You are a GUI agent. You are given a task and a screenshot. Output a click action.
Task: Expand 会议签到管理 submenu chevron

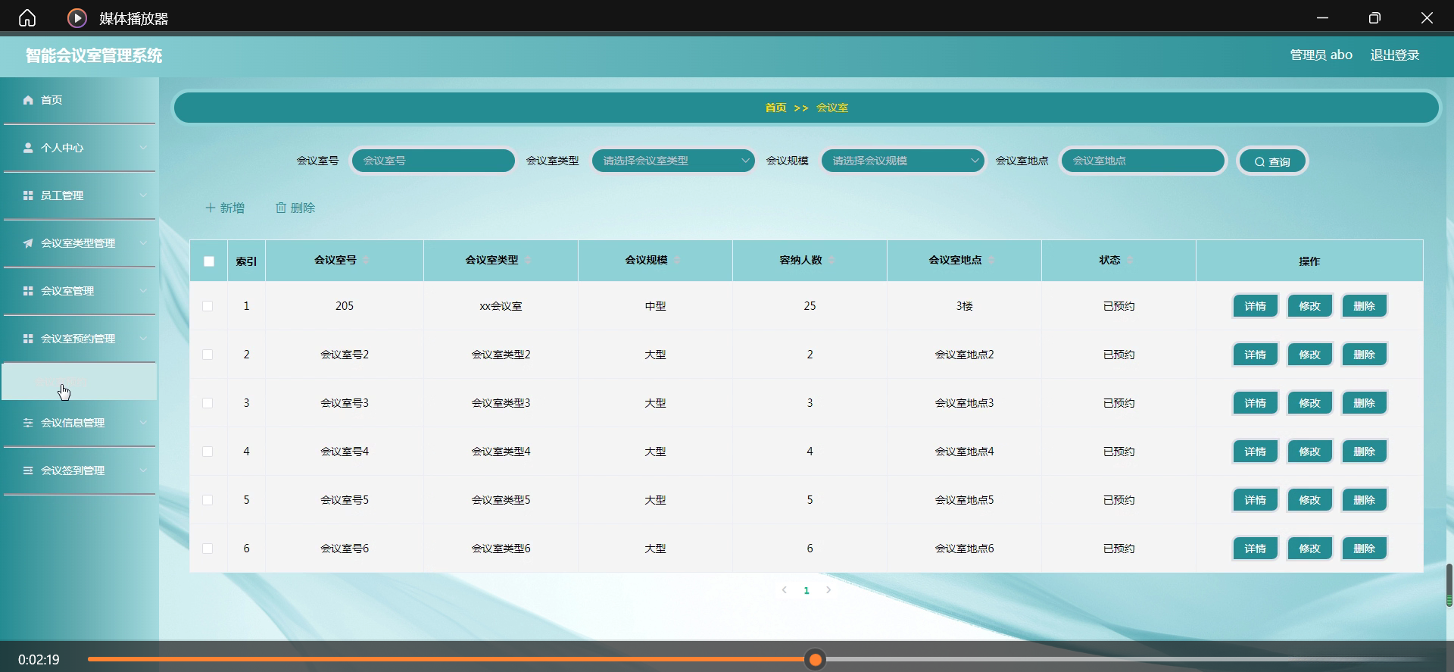(x=143, y=470)
